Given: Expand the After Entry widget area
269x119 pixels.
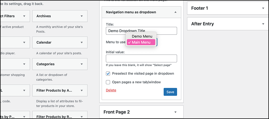Looking at the screenshot, I should (263, 24).
